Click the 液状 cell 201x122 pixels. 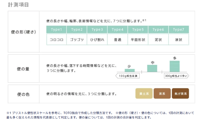tap(179, 39)
